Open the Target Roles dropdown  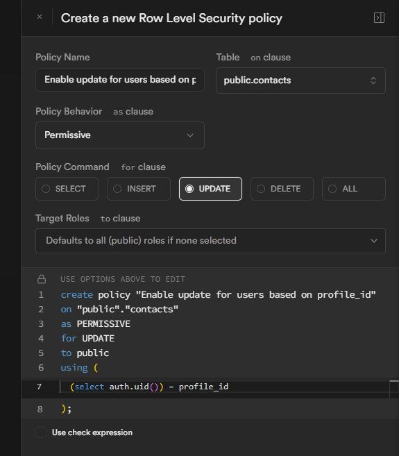[x=210, y=241]
